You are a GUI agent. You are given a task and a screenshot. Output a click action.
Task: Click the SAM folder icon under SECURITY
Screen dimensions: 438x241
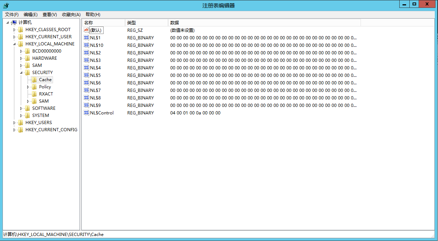[x=34, y=101]
